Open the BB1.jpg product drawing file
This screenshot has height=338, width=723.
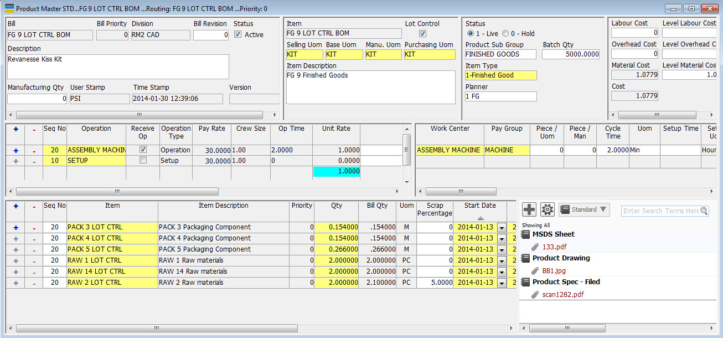pyautogui.click(x=554, y=271)
